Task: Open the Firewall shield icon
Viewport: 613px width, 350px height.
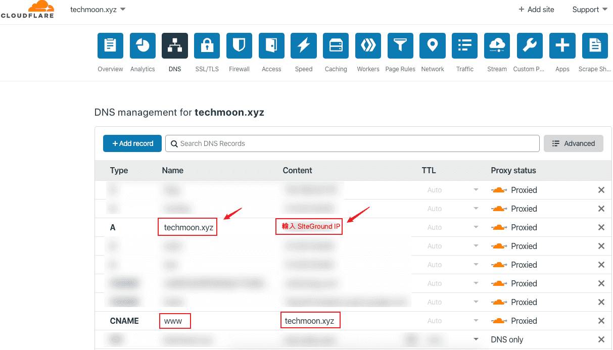Action: (239, 46)
